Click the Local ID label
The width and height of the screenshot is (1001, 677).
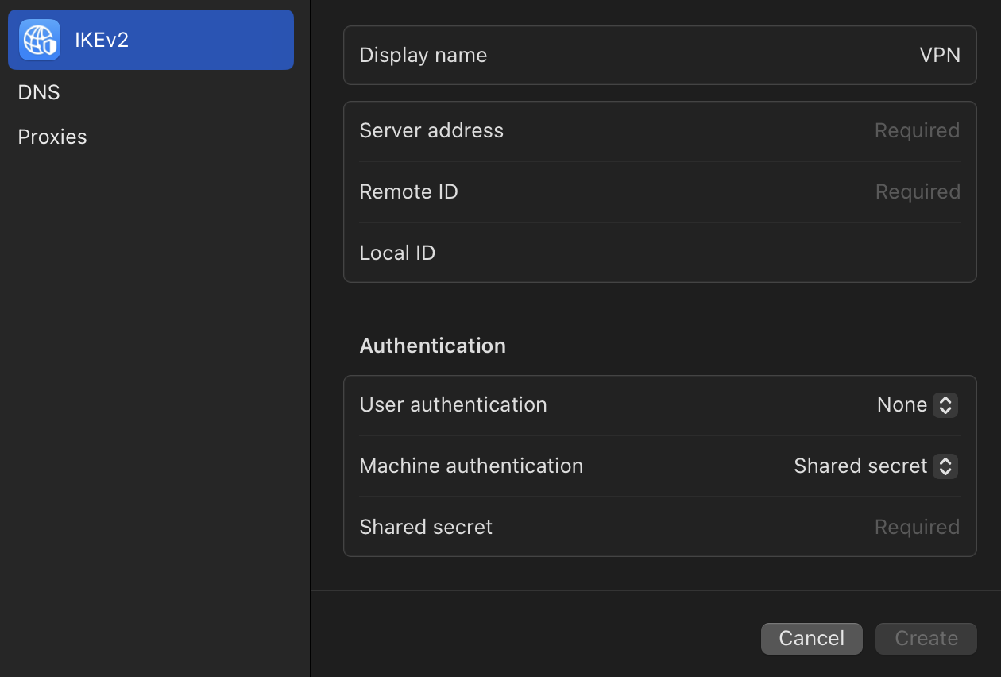(397, 253)
